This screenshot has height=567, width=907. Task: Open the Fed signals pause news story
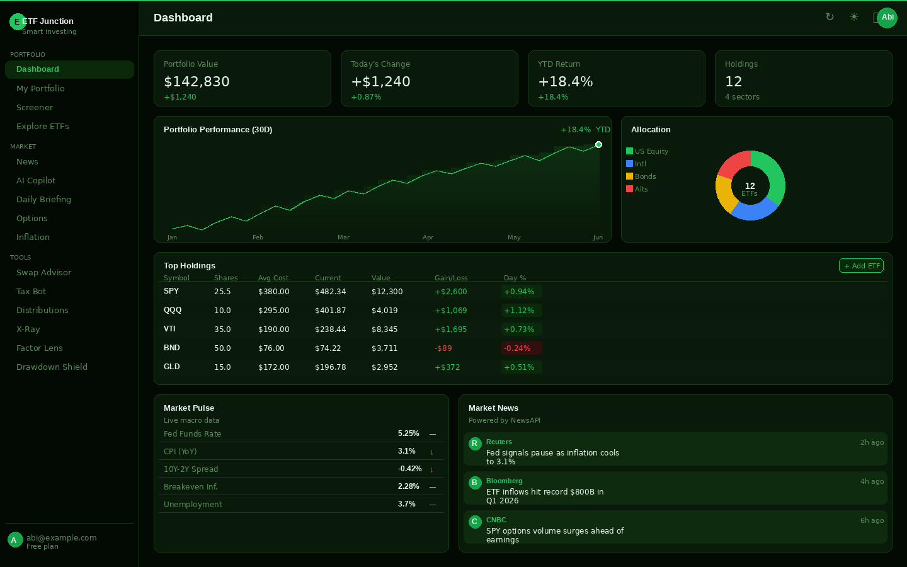(x=674, y=449)
